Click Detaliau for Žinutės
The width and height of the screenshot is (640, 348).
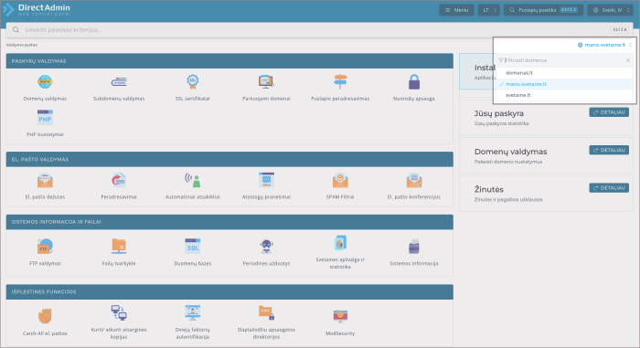(x=609, y=188)
